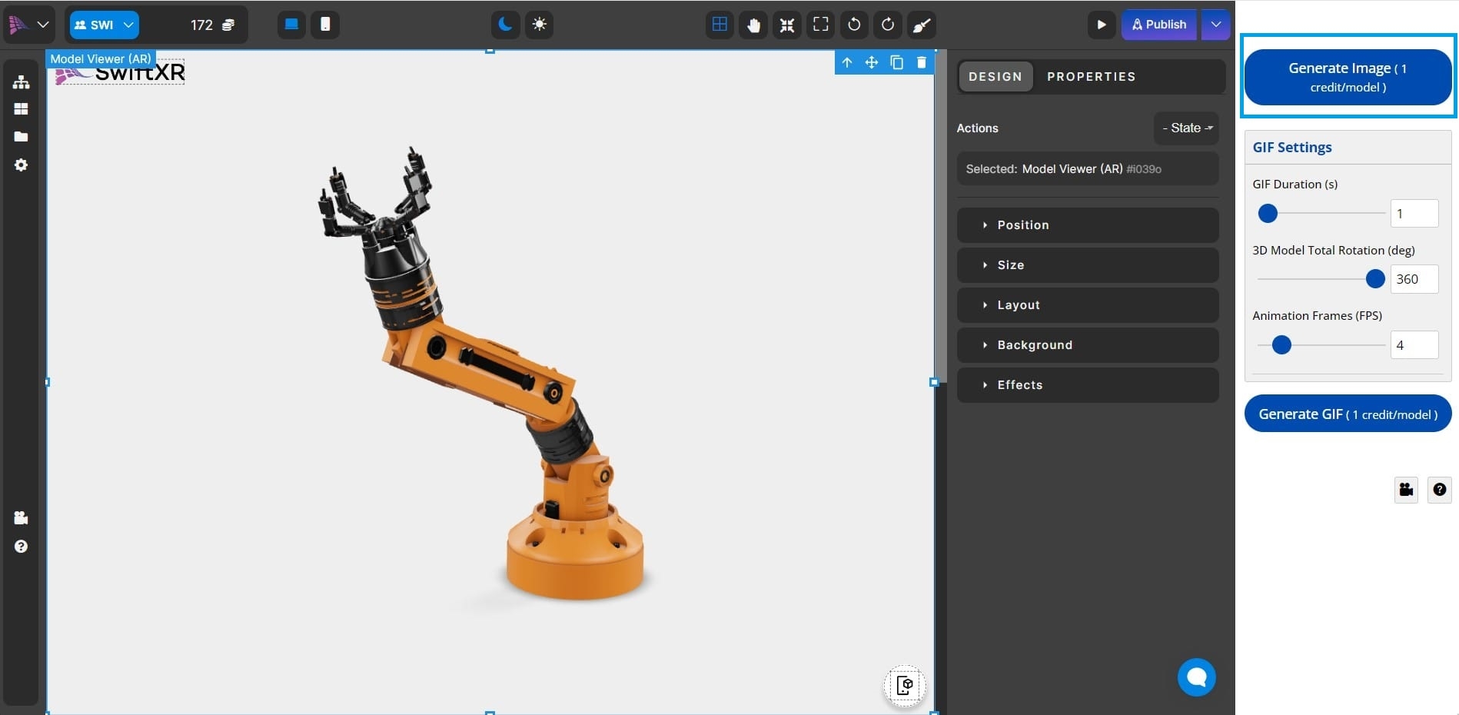The width and height of the screenshot is (1459, 715).
Task: Select the hand pan tool
Action: point(753,25)
